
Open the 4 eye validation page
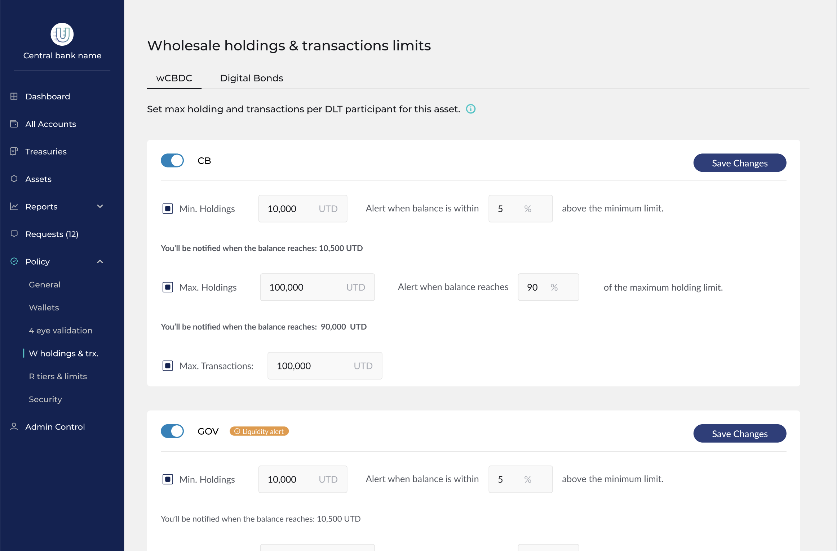tap(61, 331)
